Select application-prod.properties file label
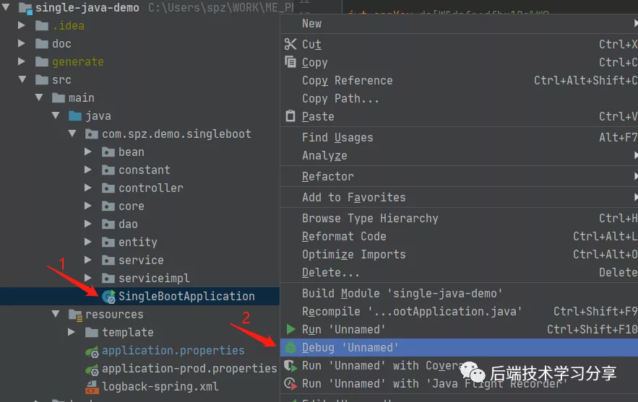The height and width of the screenshot is (402, 638). 189,368
